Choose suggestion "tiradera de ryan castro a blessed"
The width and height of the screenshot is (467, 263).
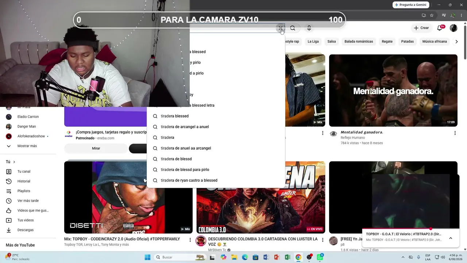[216, 180]
